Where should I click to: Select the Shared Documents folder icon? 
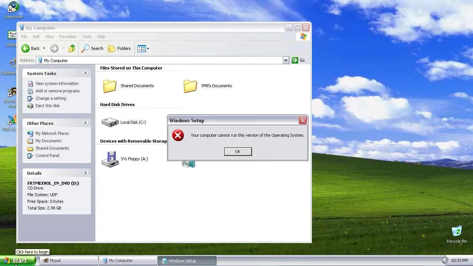coord(110,86)
